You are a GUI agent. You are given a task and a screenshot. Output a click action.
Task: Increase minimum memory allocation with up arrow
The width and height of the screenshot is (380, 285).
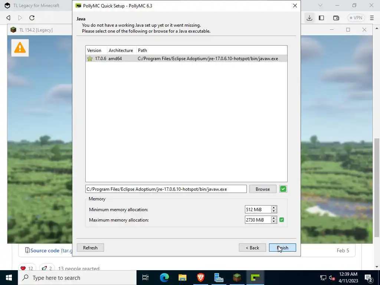273,208
